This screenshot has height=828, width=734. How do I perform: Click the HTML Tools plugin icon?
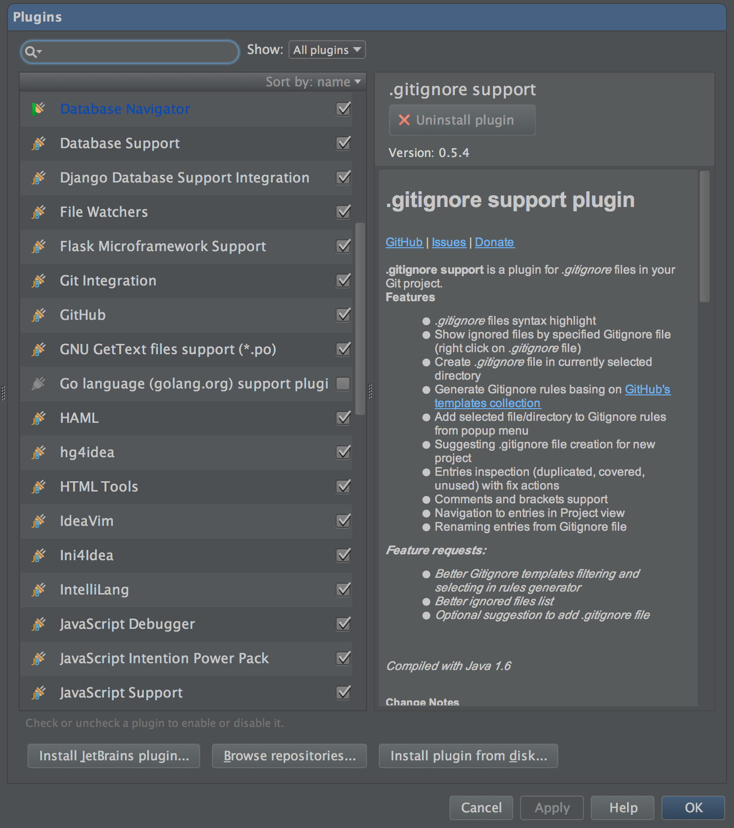[39, 487]
